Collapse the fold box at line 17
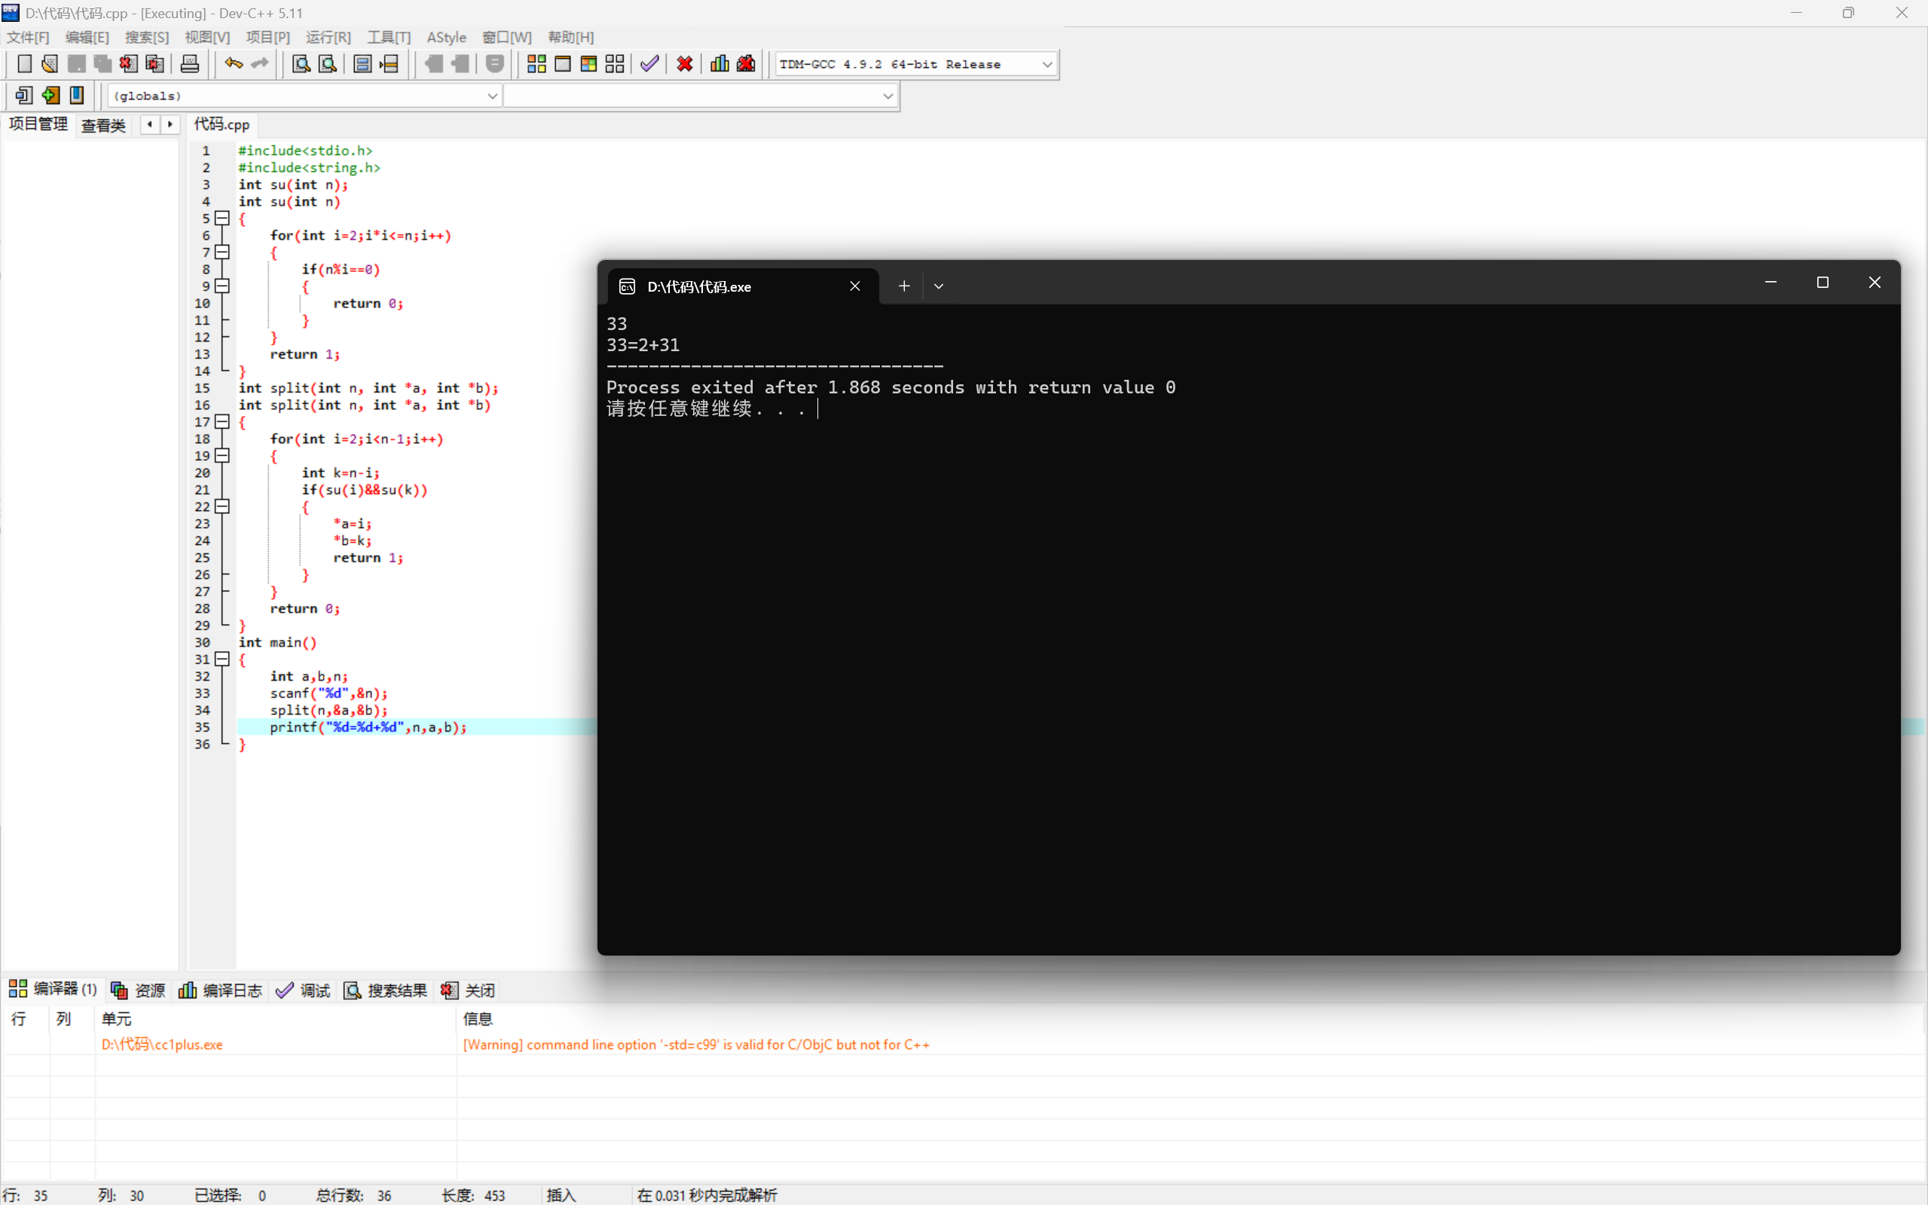Image resolution: width=1928 pixels, height=1205 pixels. click(x=223, y=421)
